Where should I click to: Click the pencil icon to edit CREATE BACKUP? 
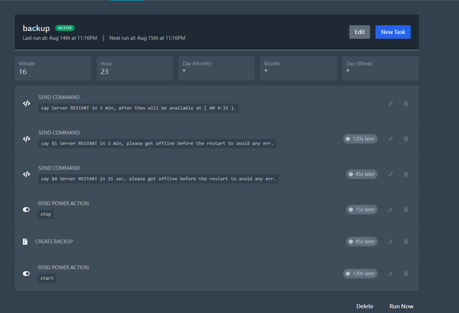pyautogui.click(x=390, y=241)
